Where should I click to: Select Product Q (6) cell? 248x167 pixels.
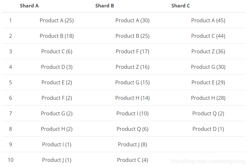[x=132, y=129]
